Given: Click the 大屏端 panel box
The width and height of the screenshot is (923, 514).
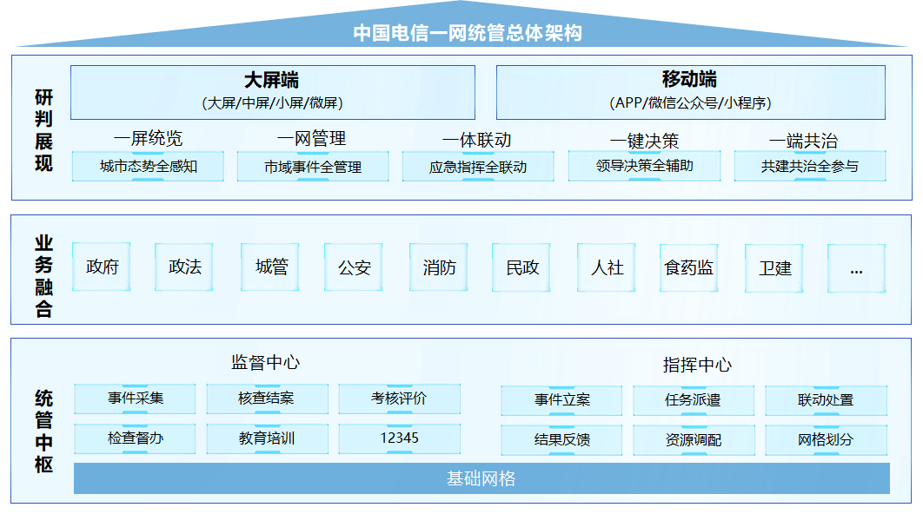Looking at the screenshot, I should (x=272, y=92).
